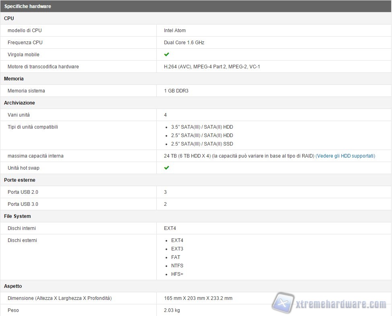
Task: Click the Intel Atom CPU model value
Action: [x=174, y=31]
